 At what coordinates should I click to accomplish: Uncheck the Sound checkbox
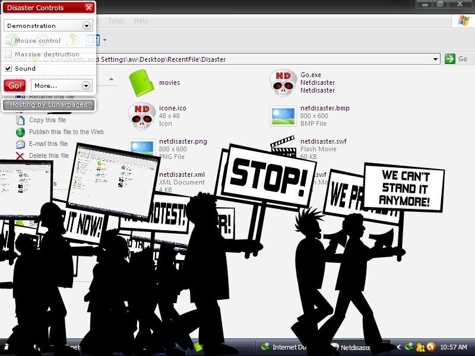pos(8,68)
